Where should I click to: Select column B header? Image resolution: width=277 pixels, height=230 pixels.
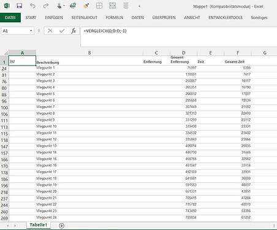click(x=89, y=53)
